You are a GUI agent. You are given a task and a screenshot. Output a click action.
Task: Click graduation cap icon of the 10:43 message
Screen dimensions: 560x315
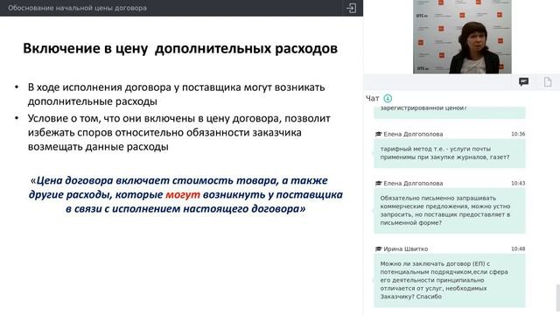(x=379, y=183)
